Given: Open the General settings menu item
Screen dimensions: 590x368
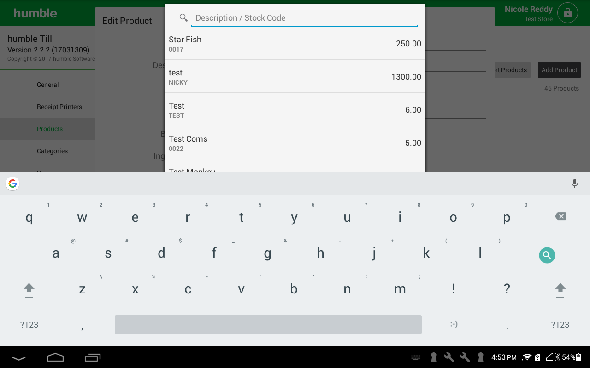Looking at the screenshot, I should tap(47, 85).
